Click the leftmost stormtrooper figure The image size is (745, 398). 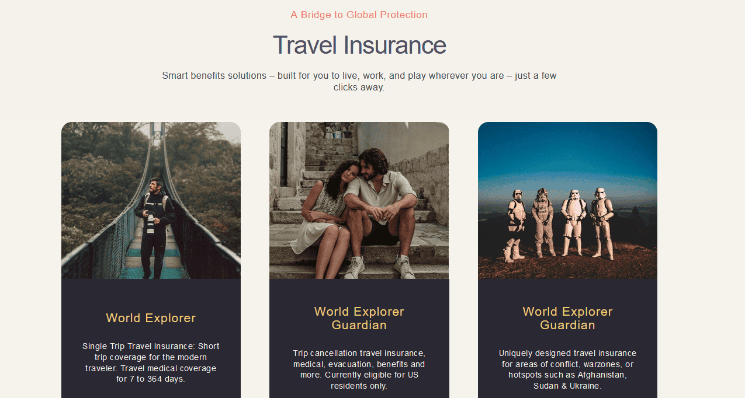coord(516,224)
